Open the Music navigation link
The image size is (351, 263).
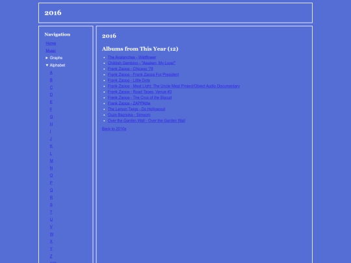click(51, 51)
